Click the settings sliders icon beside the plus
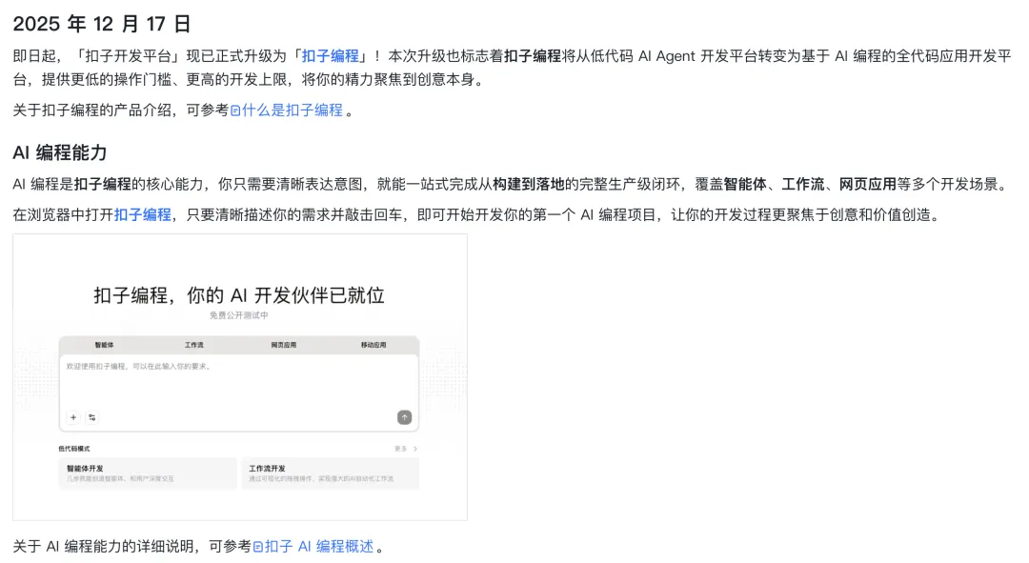The width and height of the screenshot is (1029, 563). (x=91, y=417)
